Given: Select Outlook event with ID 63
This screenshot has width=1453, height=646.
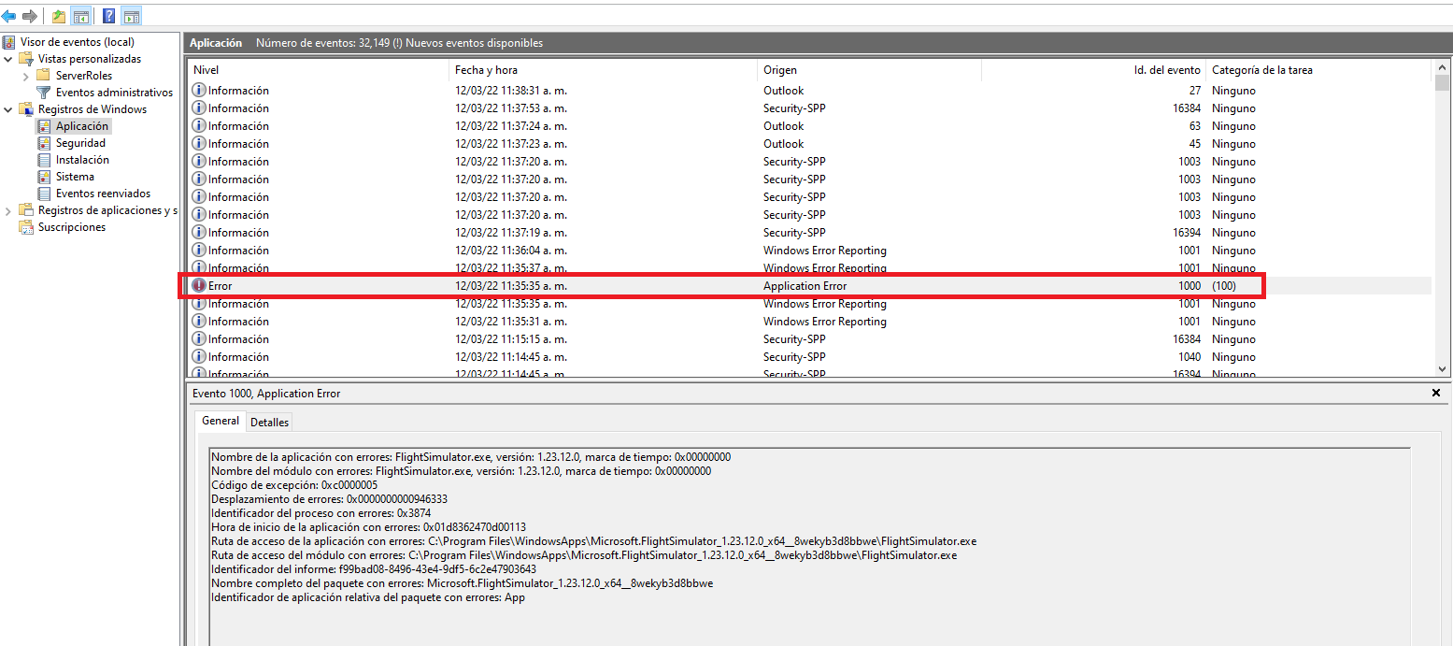Looking at the screenshot, I should point(811,126).
